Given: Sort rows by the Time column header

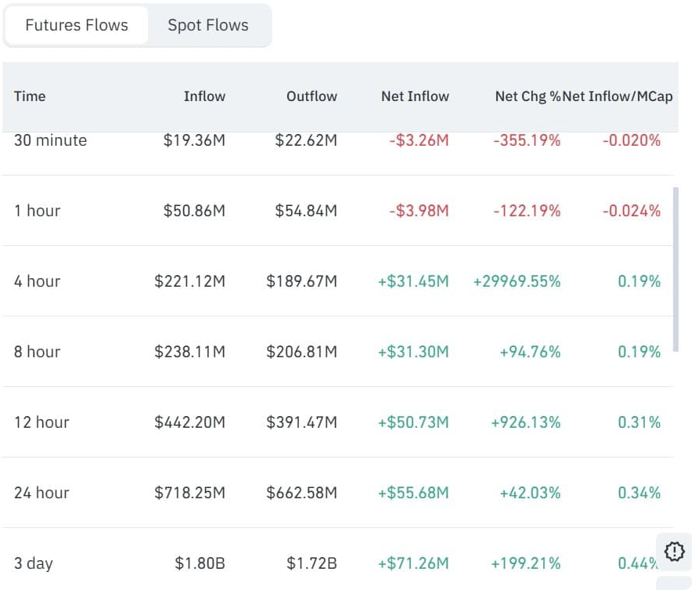Looking at the screenshot, I should point(30,96).
